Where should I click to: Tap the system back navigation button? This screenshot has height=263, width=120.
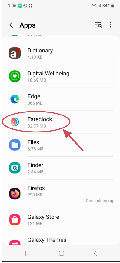point(95,253)
